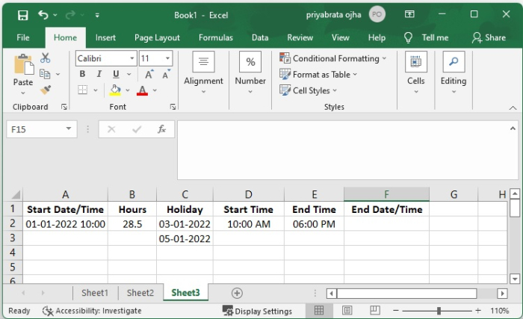The image size is (523, 319).
Task: Click the Borders icon
Action: click(82, 90)
